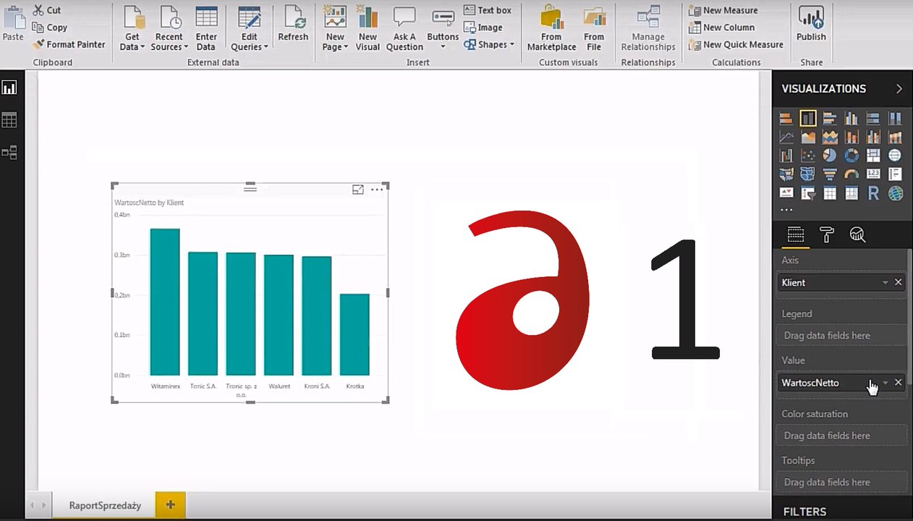Click the Color saturation data fields box

coord(841,436)
